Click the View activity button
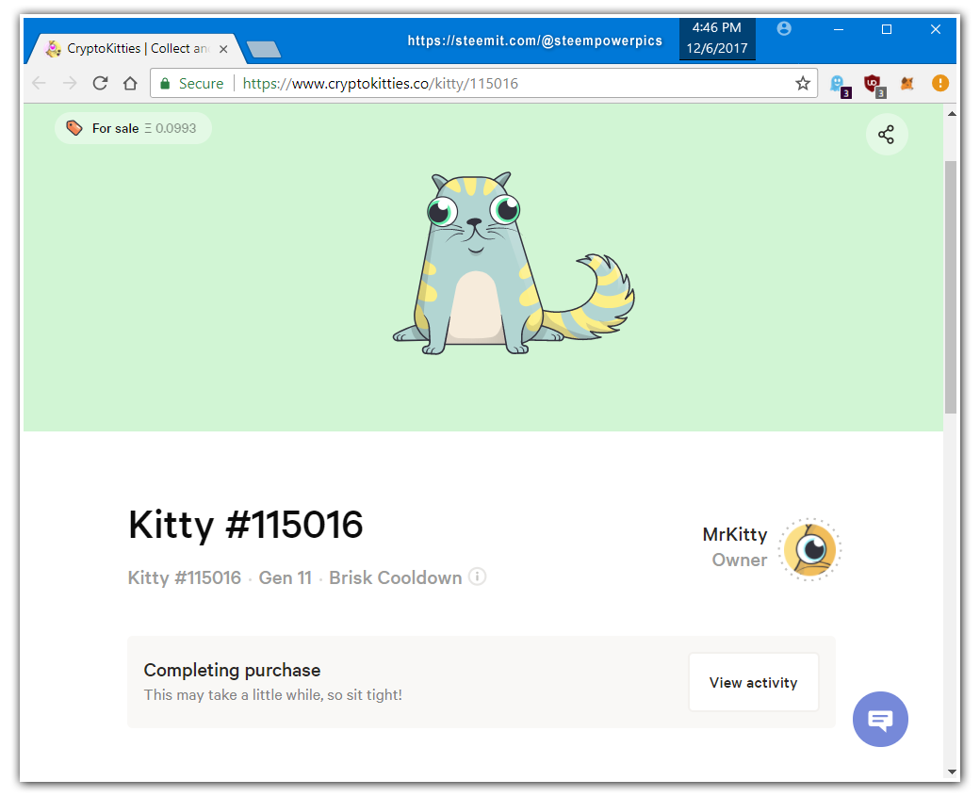Viewport: 980px width, 796px height. pyautogui.click(x=753, y=682)
